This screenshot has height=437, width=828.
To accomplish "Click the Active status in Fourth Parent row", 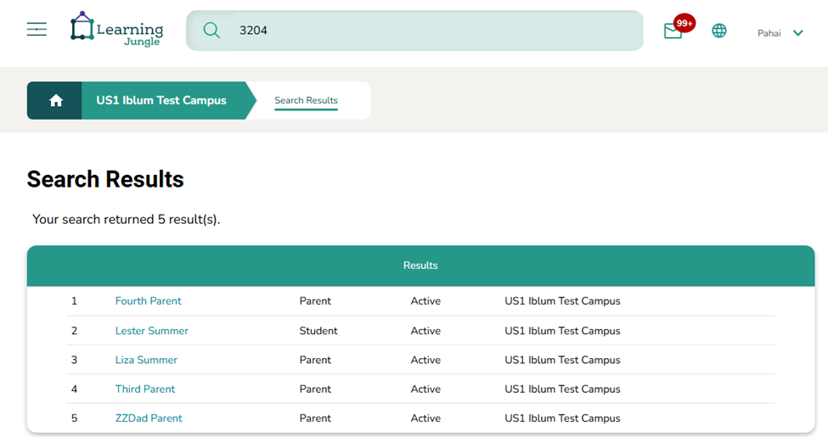I will tap(425, 301).
